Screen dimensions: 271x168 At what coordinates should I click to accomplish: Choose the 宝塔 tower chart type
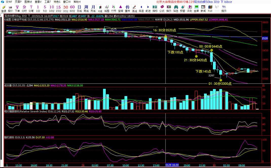point(120,9)
